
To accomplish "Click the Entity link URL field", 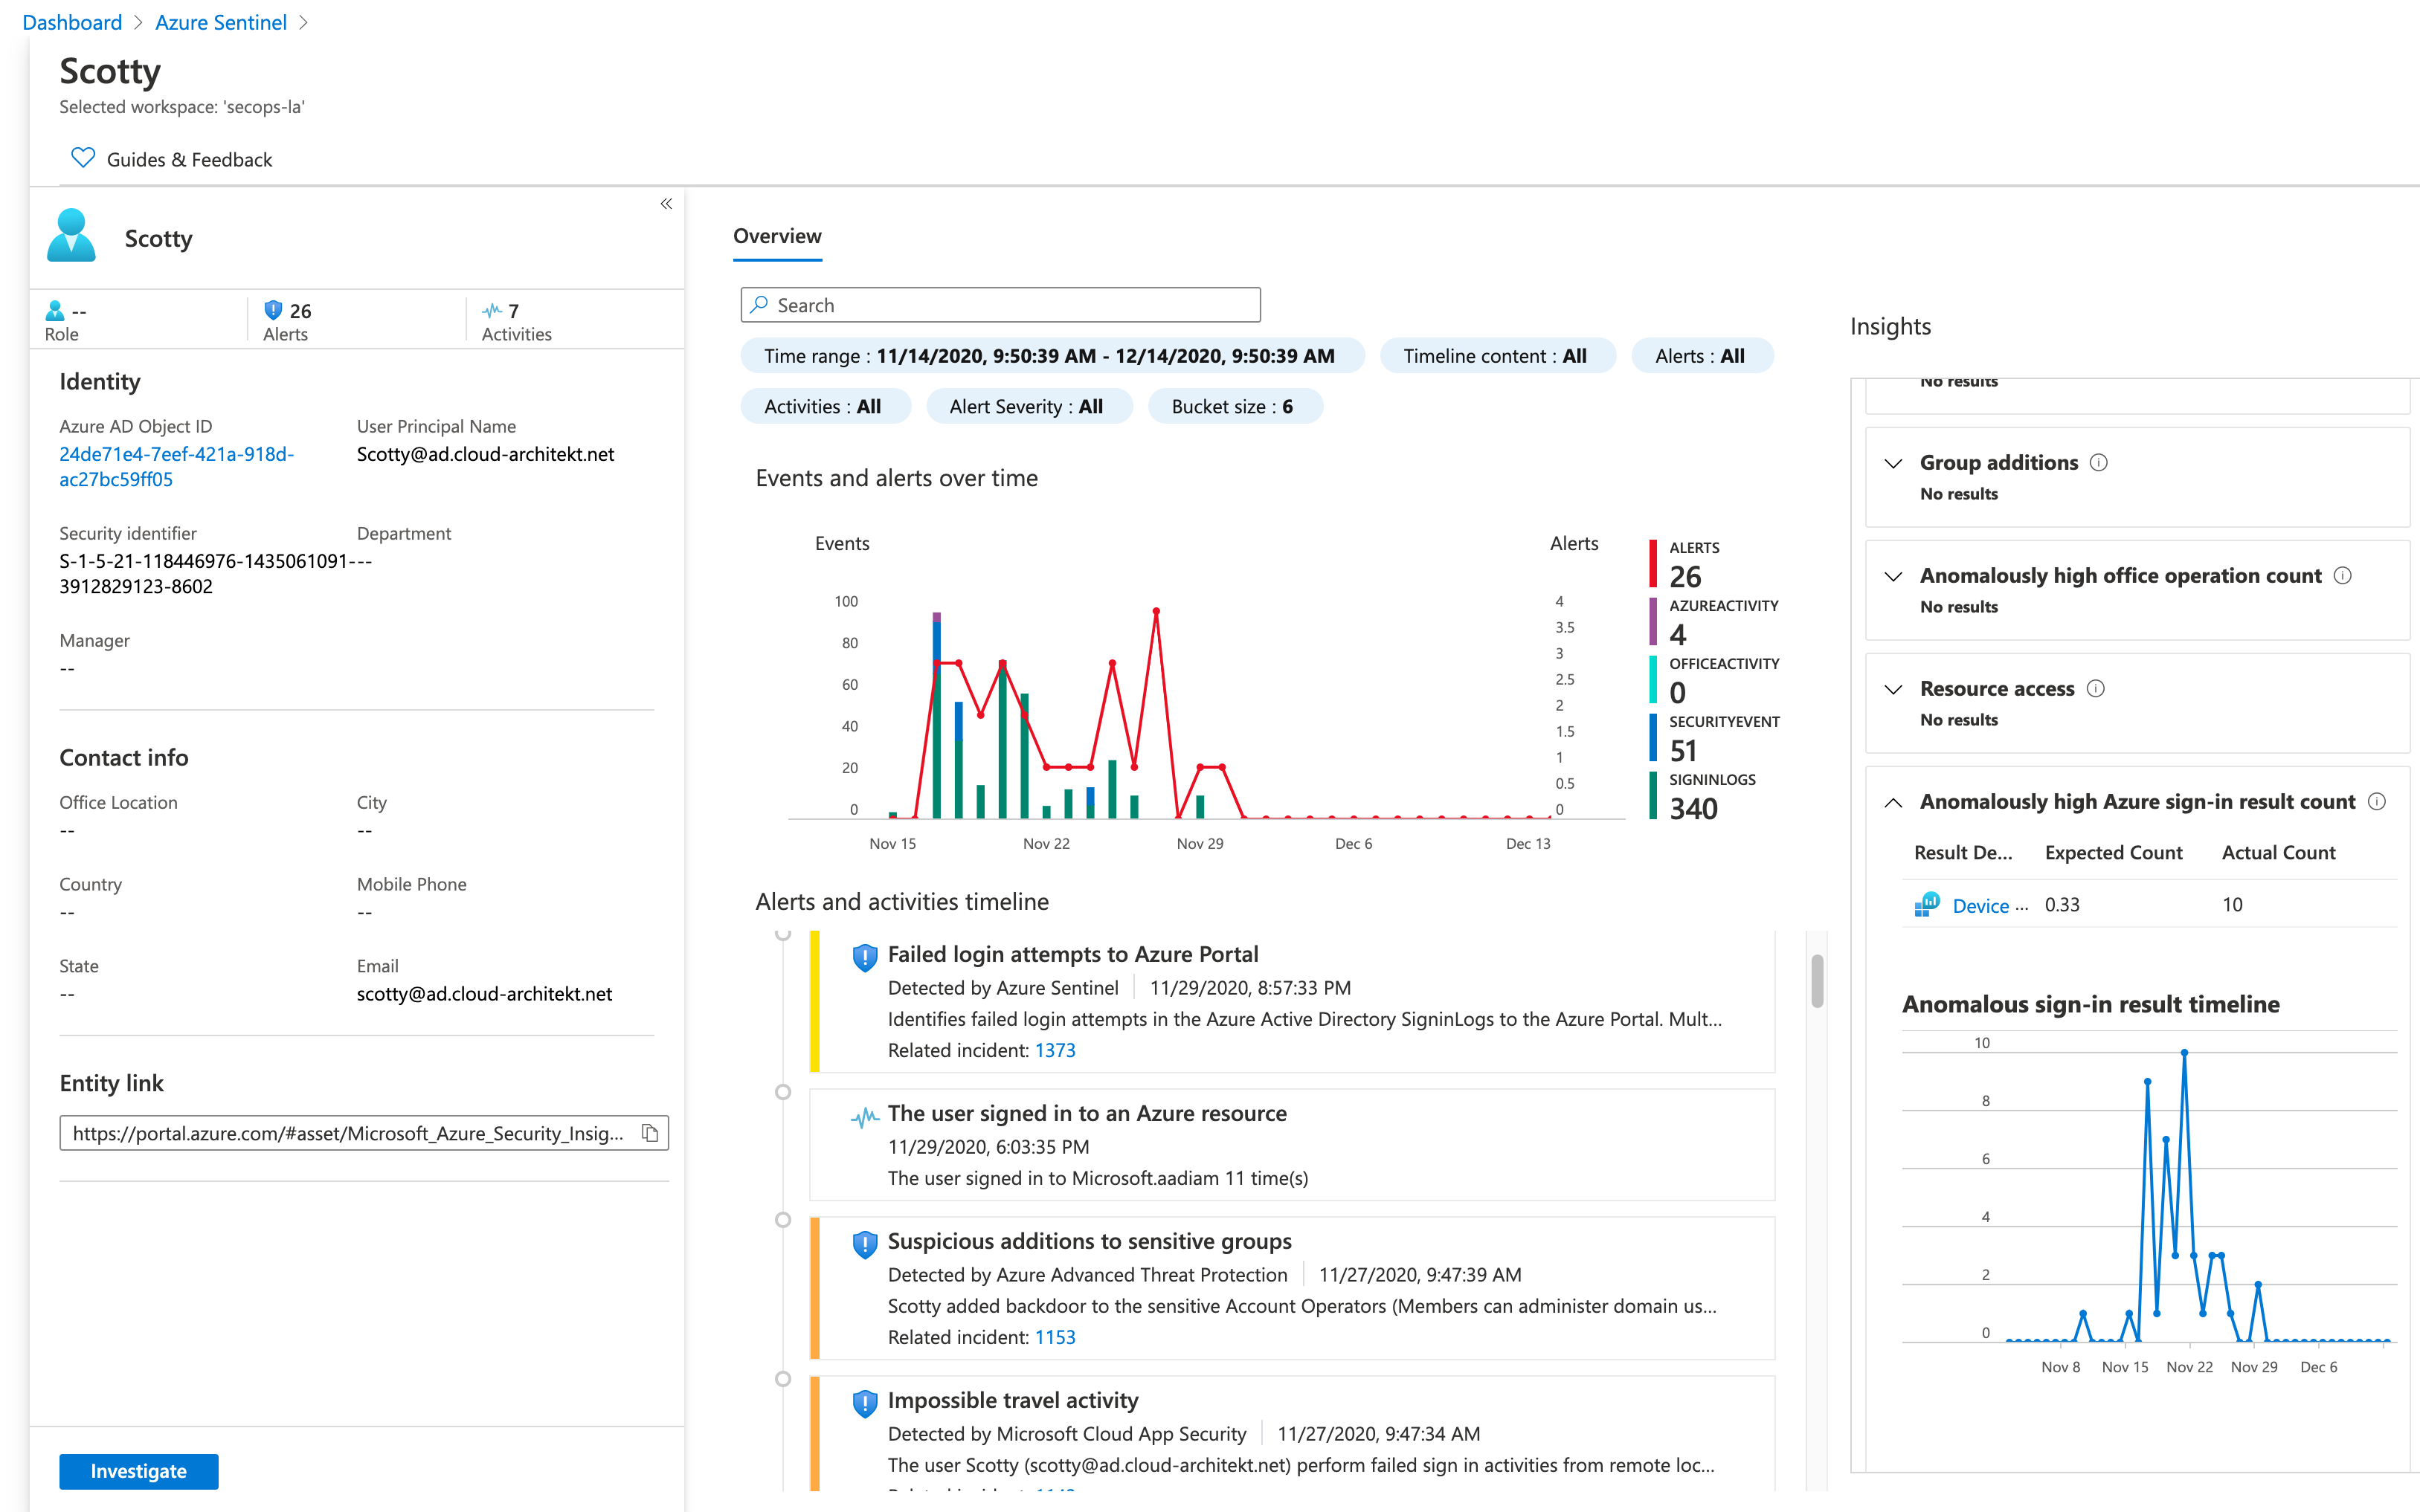I will [x=364, y=1133].
